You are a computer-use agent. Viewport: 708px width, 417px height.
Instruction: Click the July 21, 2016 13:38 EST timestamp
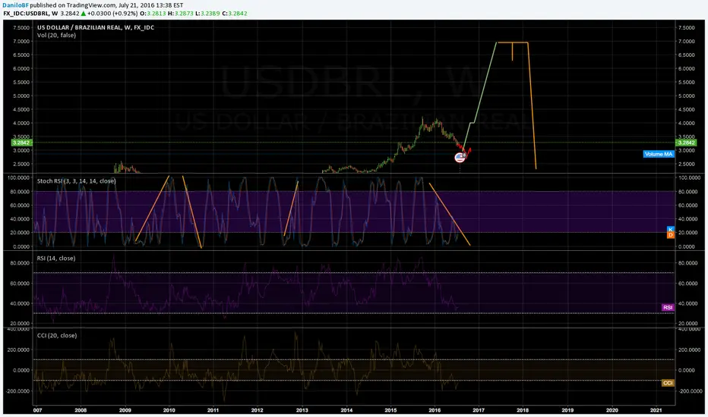coord(151,5)
